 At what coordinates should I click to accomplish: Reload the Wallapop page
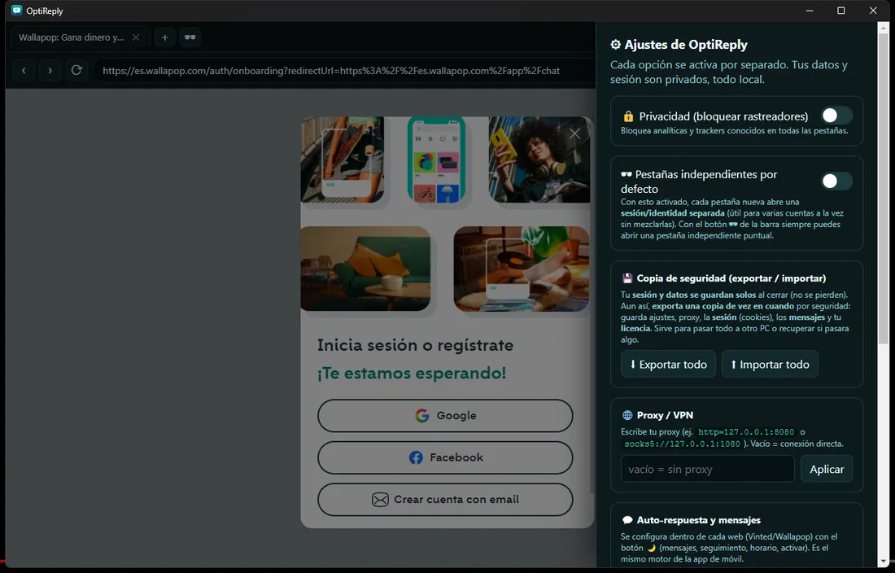coord(76,70)
